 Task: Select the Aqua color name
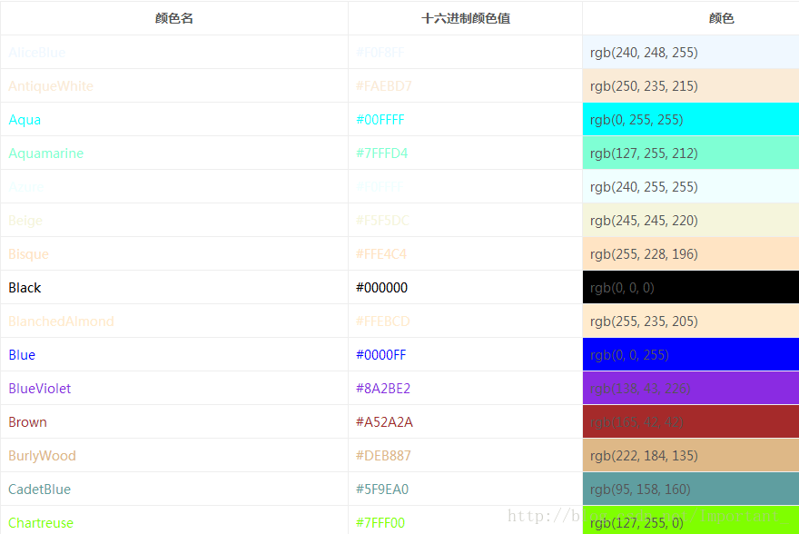[x=25, y=120]
